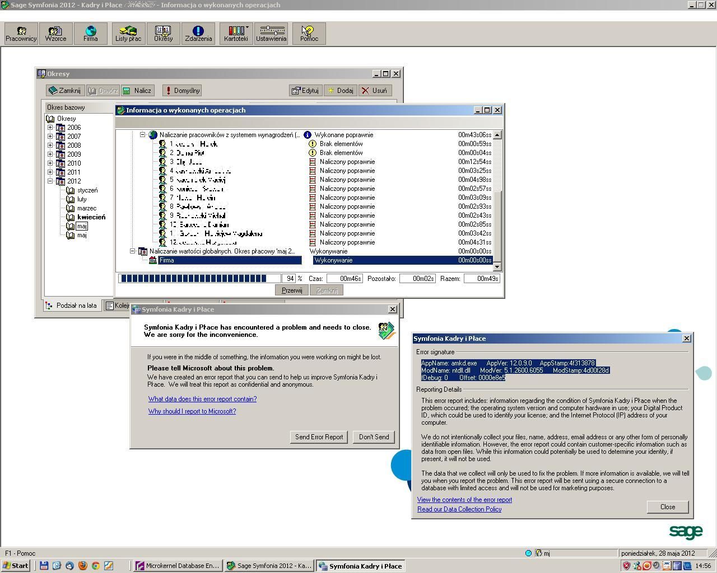Open 'Read our Data Collection Policy' link
The image size is (717, 573).
pos(459,509)
